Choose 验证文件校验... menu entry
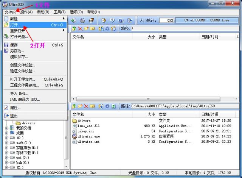Viewport: 242px width, 178px height. coord(35,71)
